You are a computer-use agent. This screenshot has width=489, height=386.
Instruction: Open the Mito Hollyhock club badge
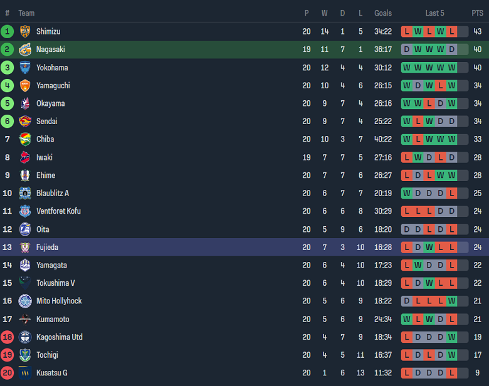click(25, 301)
